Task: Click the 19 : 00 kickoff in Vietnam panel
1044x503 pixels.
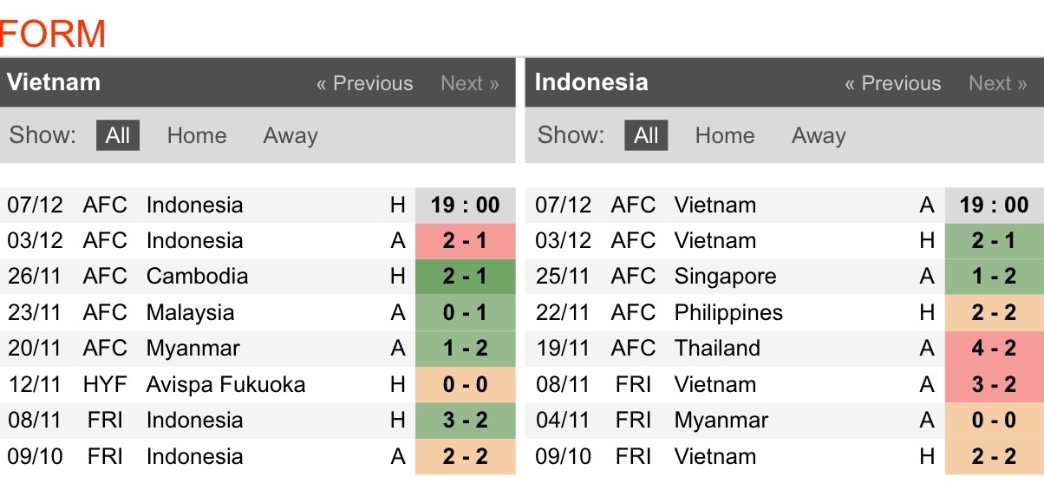Action: [465, 206]
